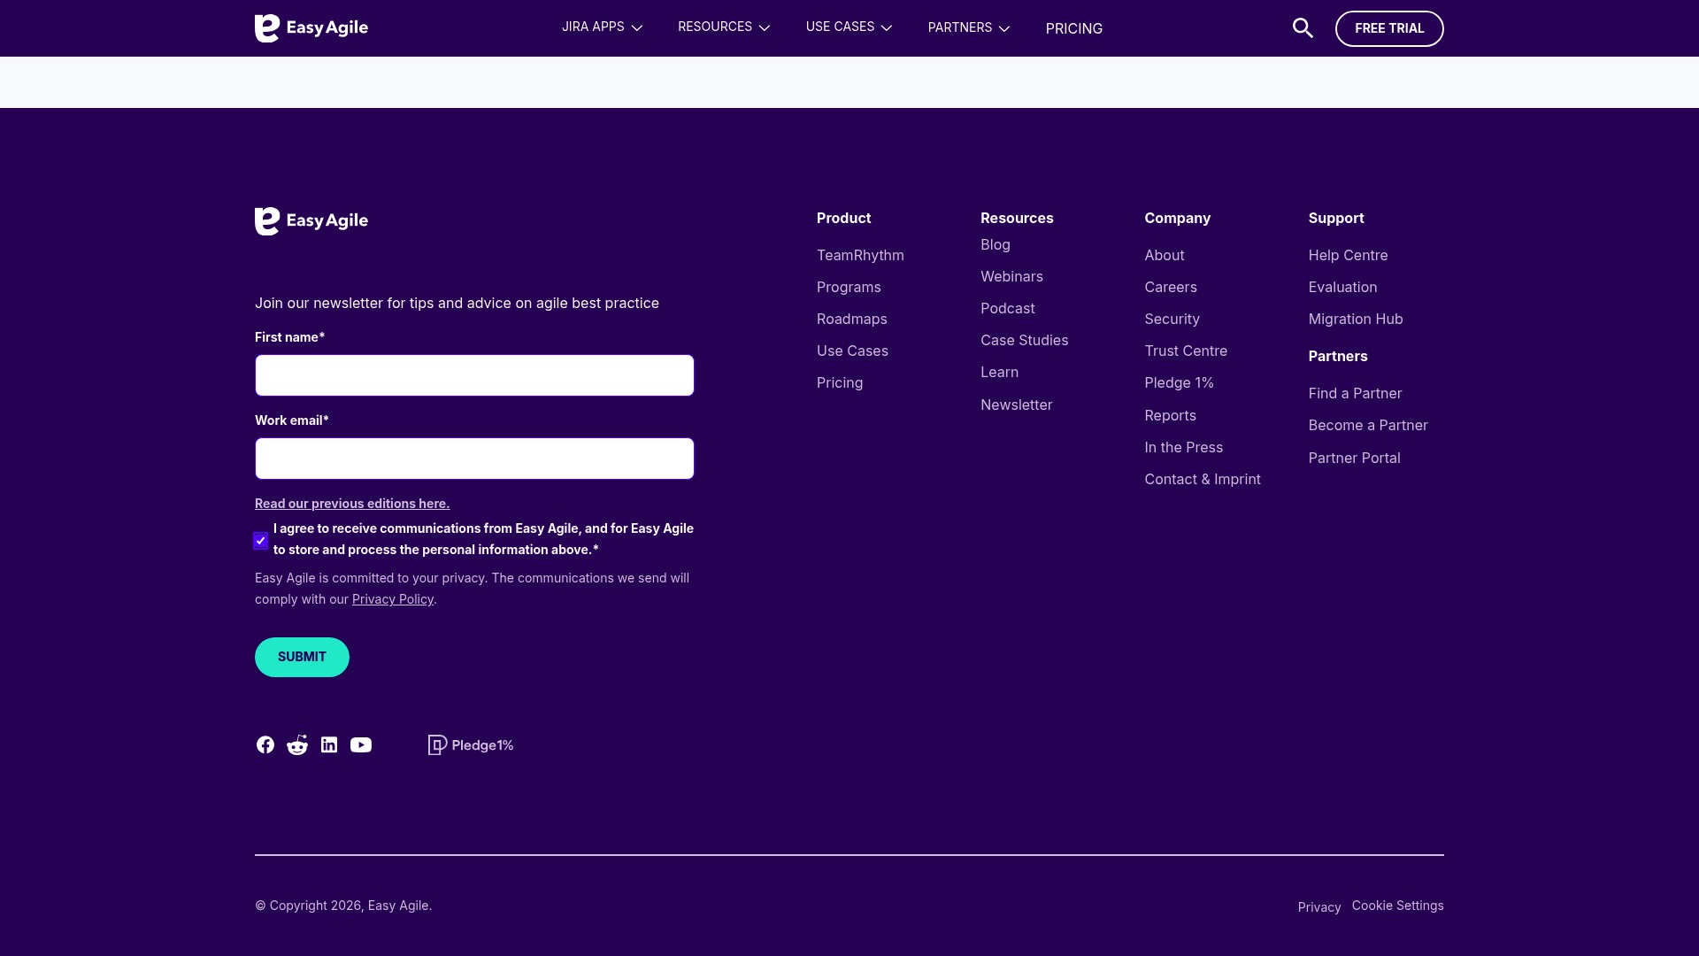Click the footer Easy Agile logo

click(x=311, y=221)
